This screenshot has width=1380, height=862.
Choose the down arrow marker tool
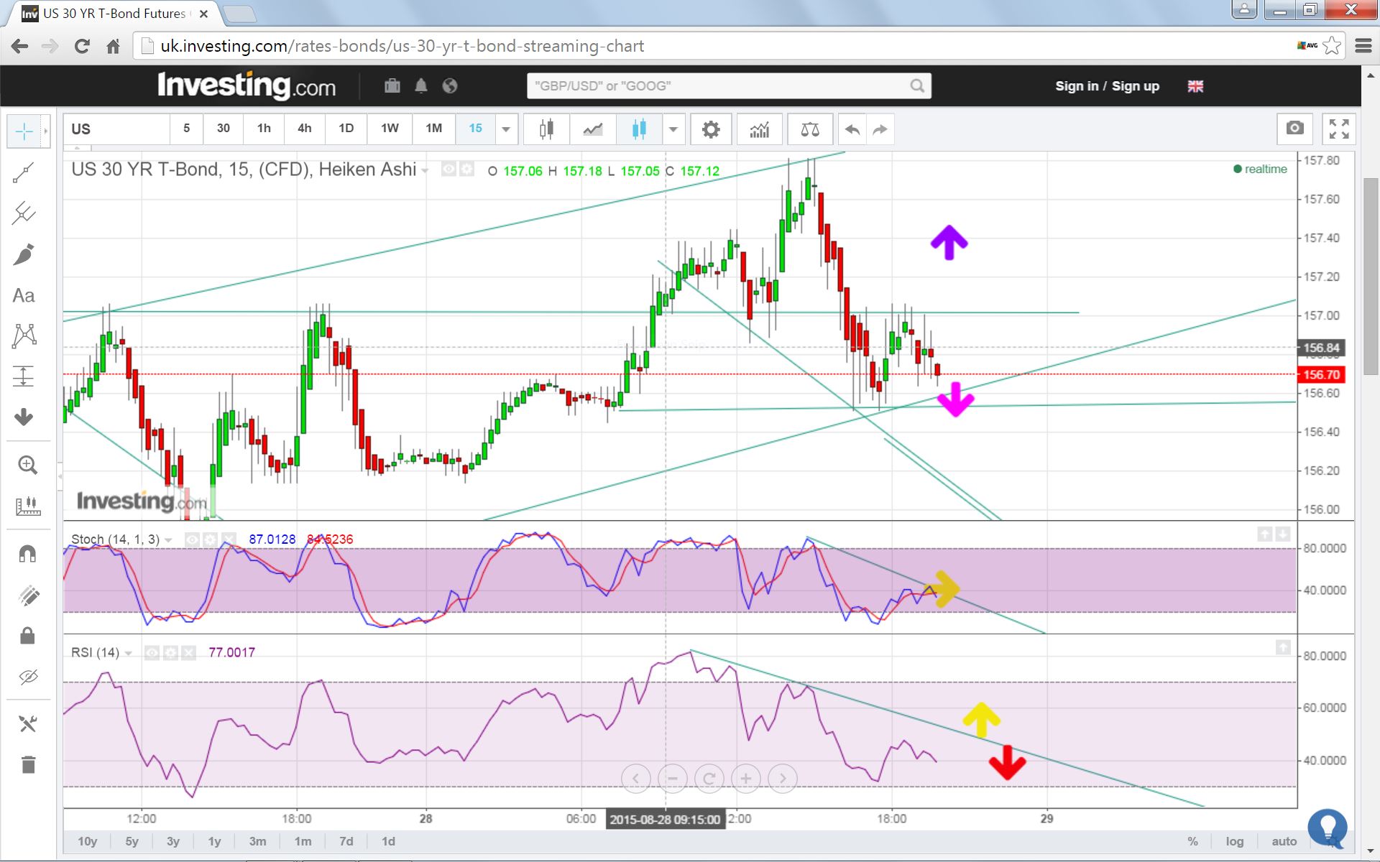coord(24,417)
